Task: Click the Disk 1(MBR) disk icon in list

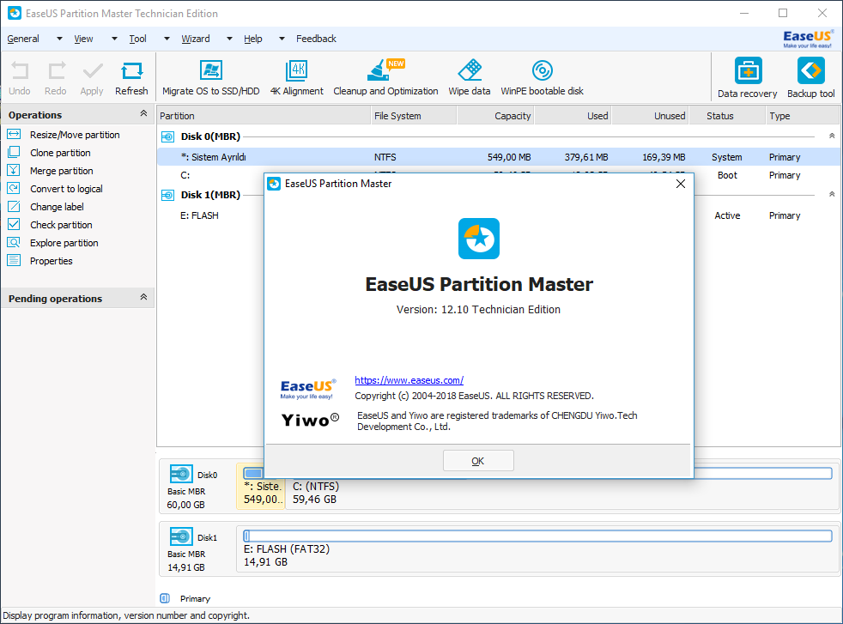Action: click(x=167, y=195)
